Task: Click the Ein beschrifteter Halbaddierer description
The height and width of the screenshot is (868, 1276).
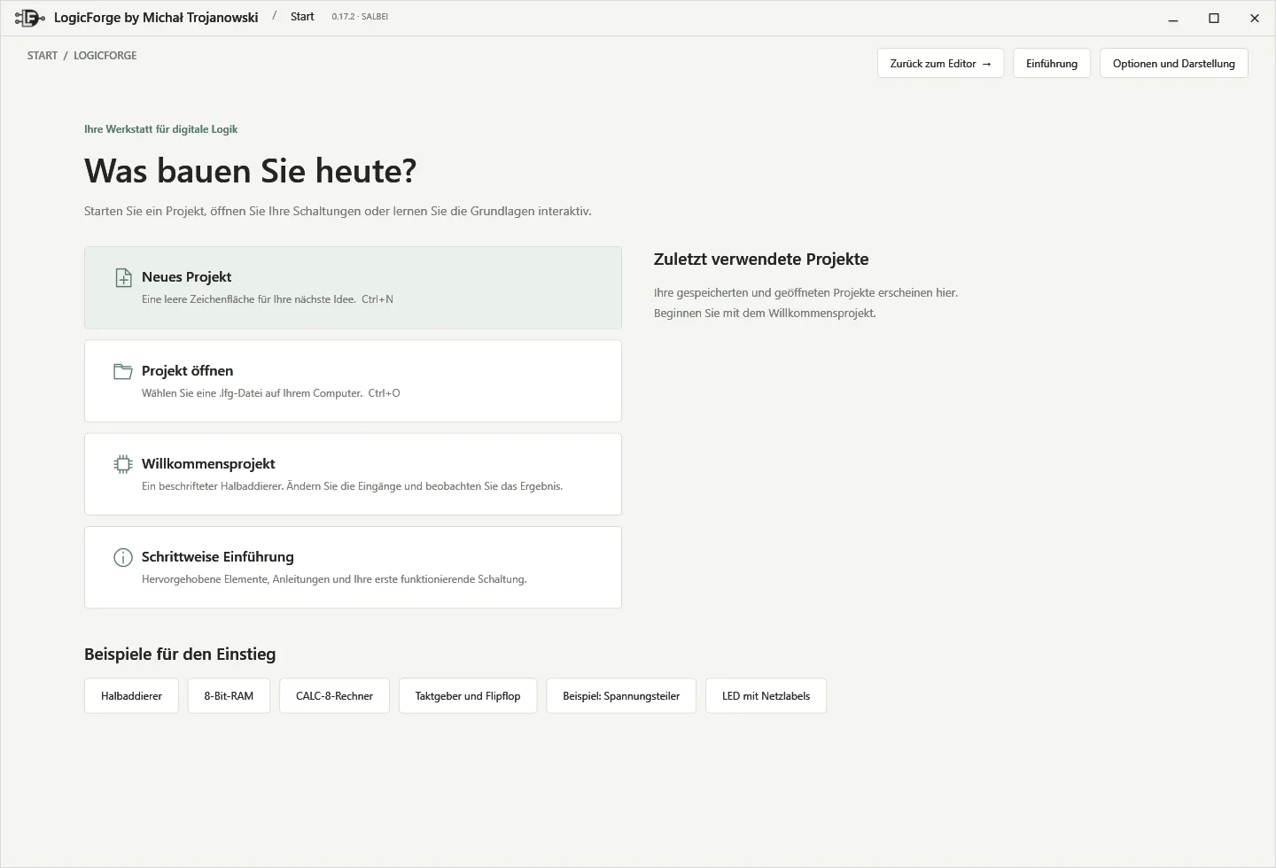Action: (x=352, y=486)
